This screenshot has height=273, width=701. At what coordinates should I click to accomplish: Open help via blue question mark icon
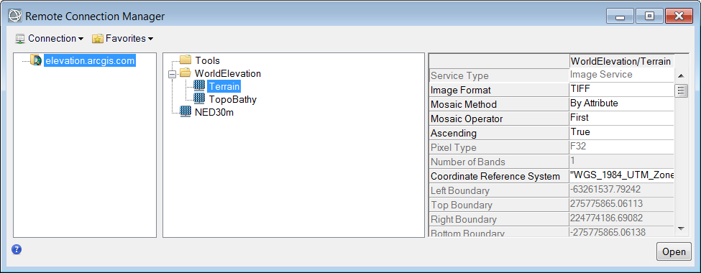tap(17, 249)
